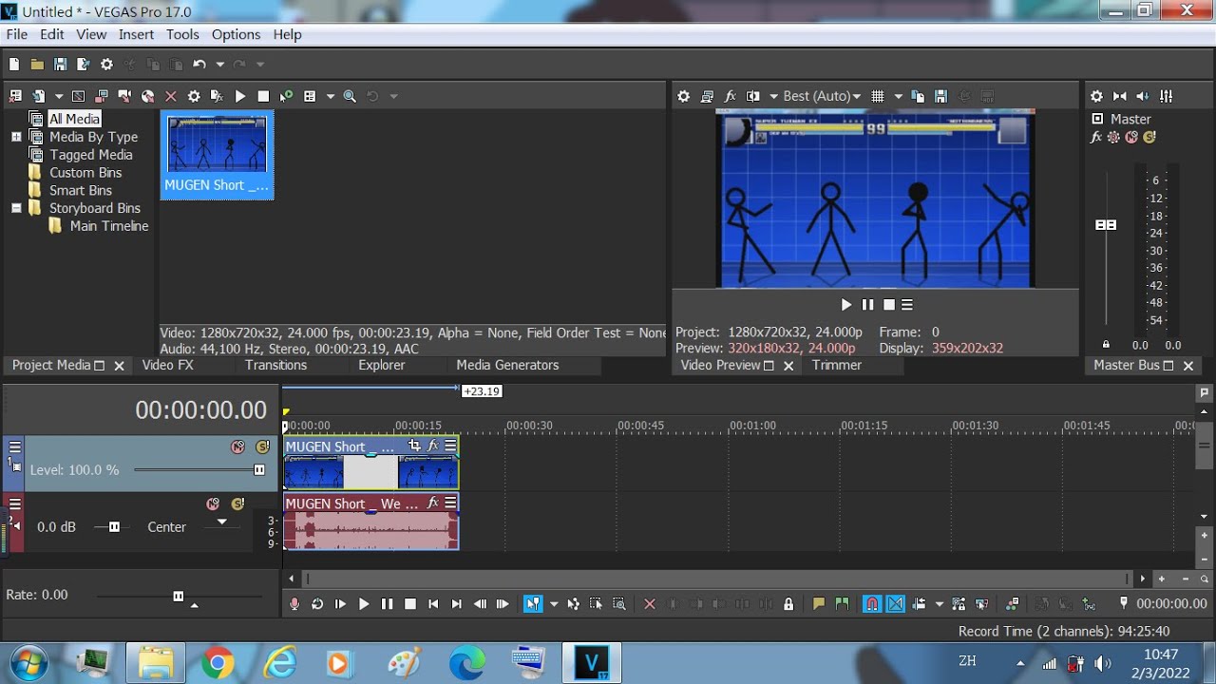Switch to the Video FX tab

point(167,365)
